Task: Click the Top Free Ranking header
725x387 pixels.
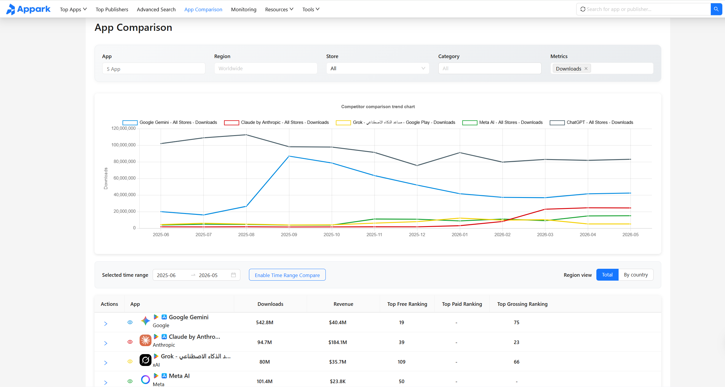Action: (407, 304)
